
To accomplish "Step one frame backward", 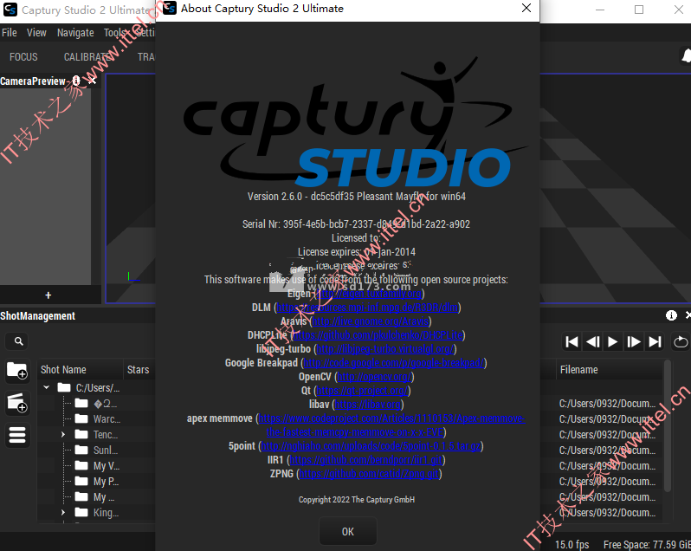I will 593,341.
